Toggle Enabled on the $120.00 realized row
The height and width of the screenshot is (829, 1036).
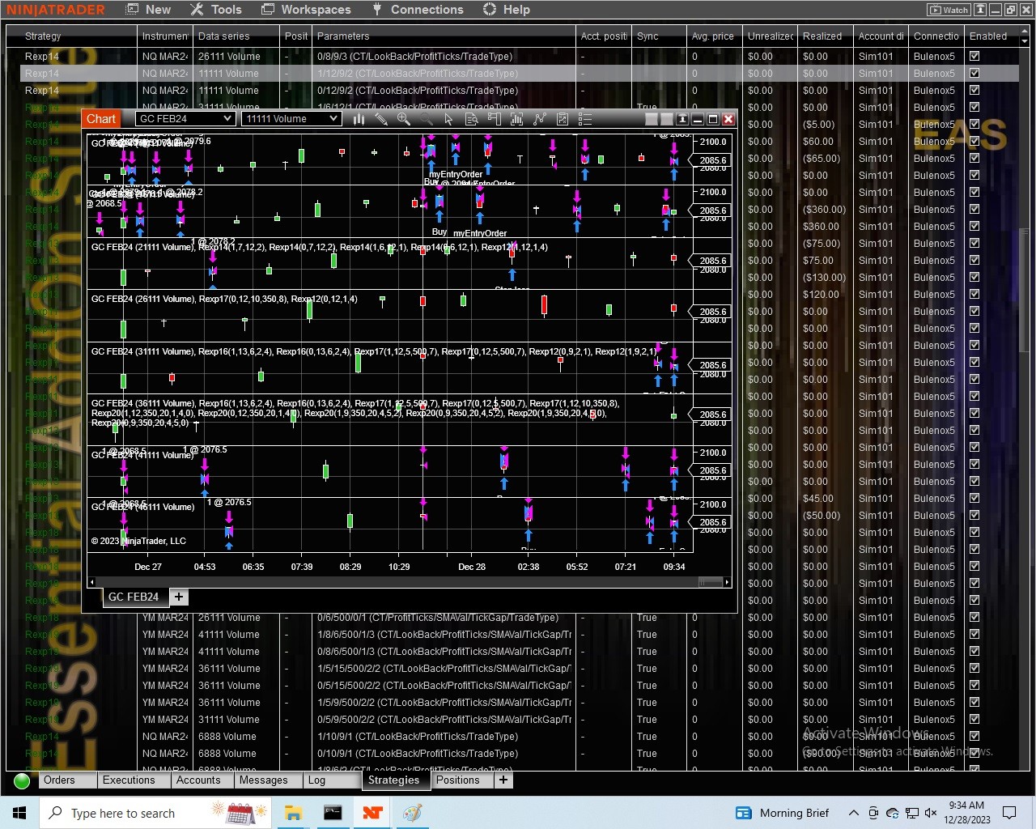pos(974,295)
